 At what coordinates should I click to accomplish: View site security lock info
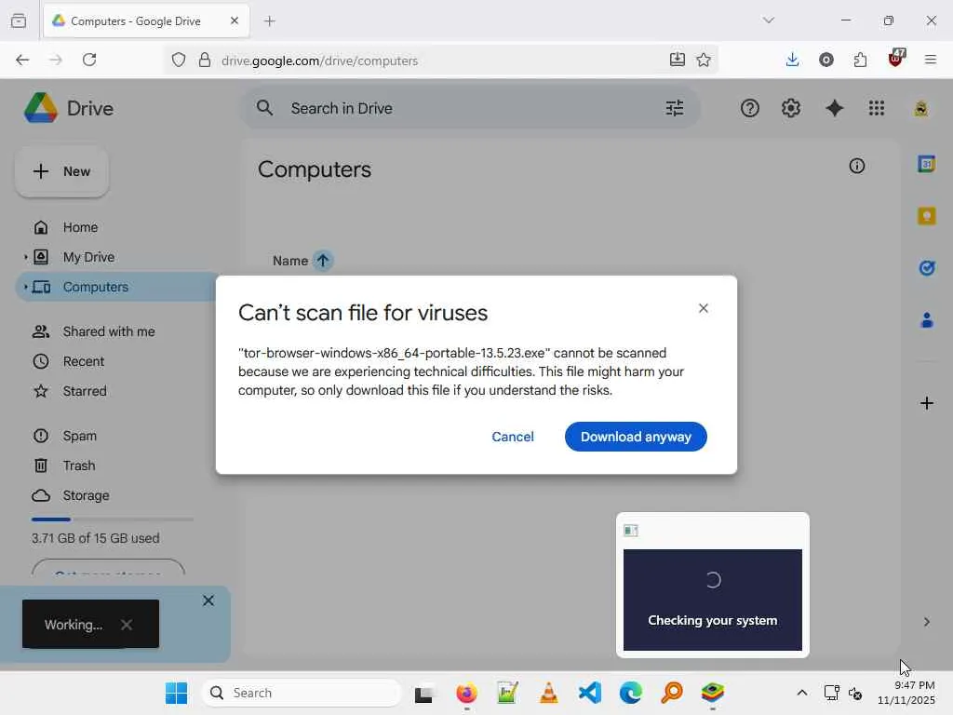(205, 60)
